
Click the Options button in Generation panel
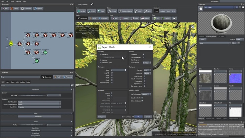click(x=38, y=9)
